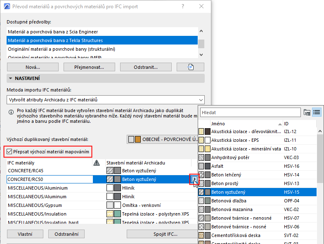Switch popup to flat list view

[317, 113]
